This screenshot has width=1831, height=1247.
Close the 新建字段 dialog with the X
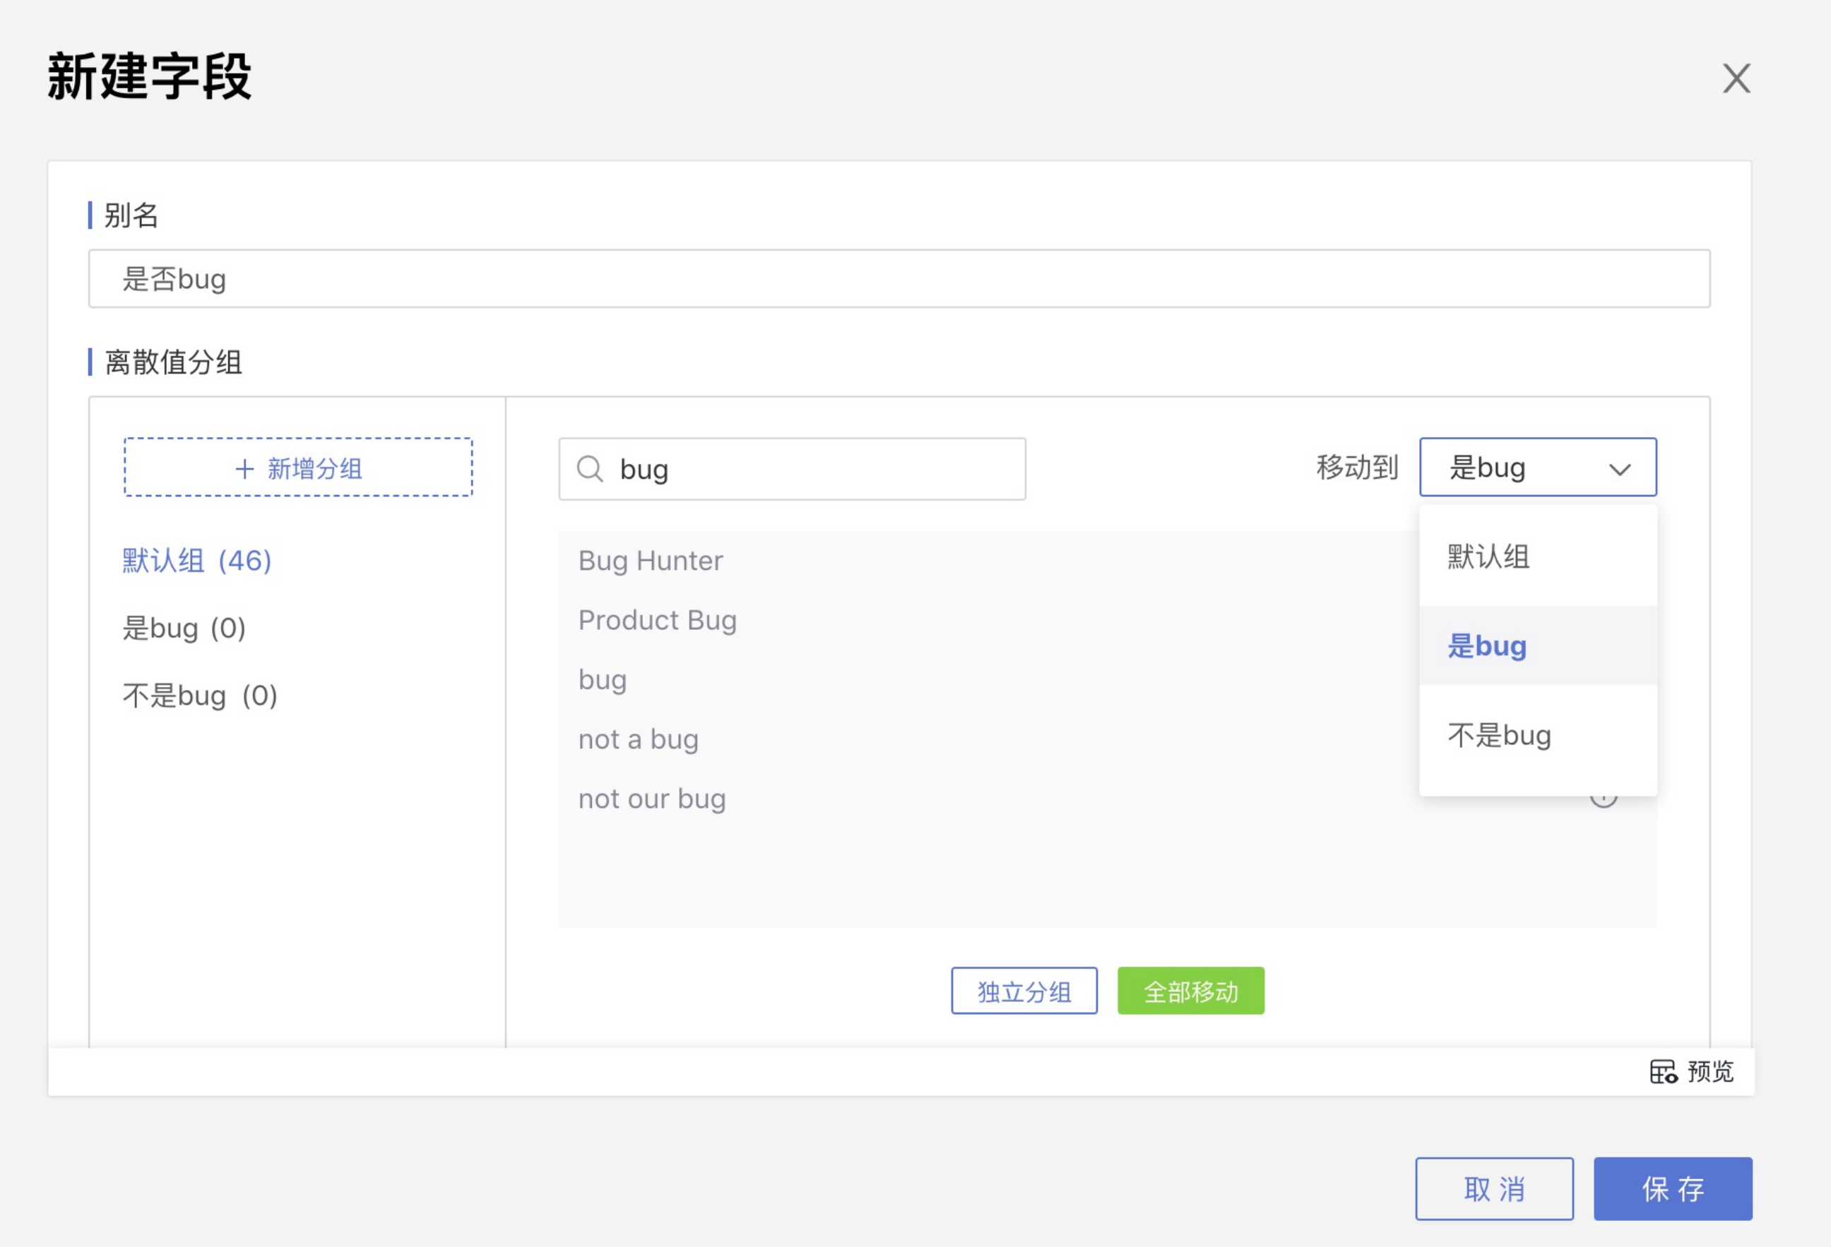pyautogui.click(x=1736, y=79)
